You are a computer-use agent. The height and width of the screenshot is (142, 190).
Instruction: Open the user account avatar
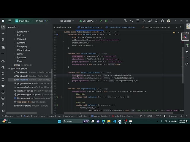pos(169,21)
